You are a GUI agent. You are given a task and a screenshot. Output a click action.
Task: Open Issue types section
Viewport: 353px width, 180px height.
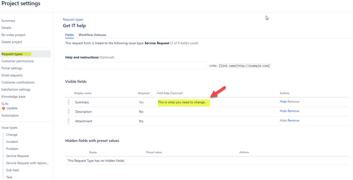click(x=10, y=128)
